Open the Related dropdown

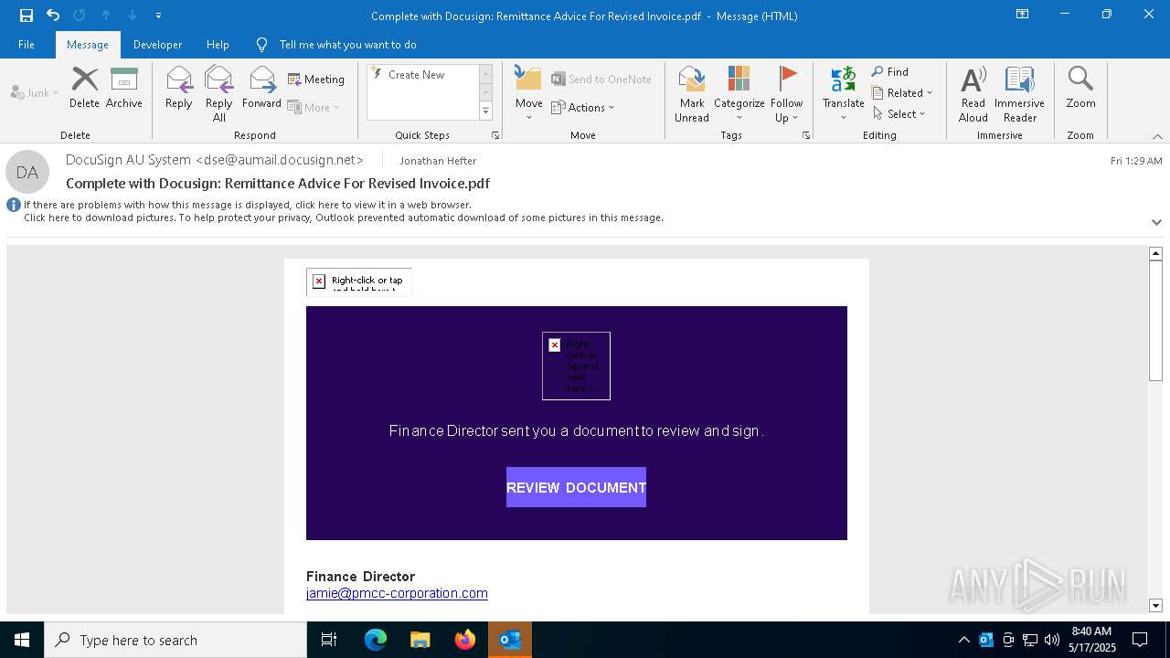(x=902, y=92)
